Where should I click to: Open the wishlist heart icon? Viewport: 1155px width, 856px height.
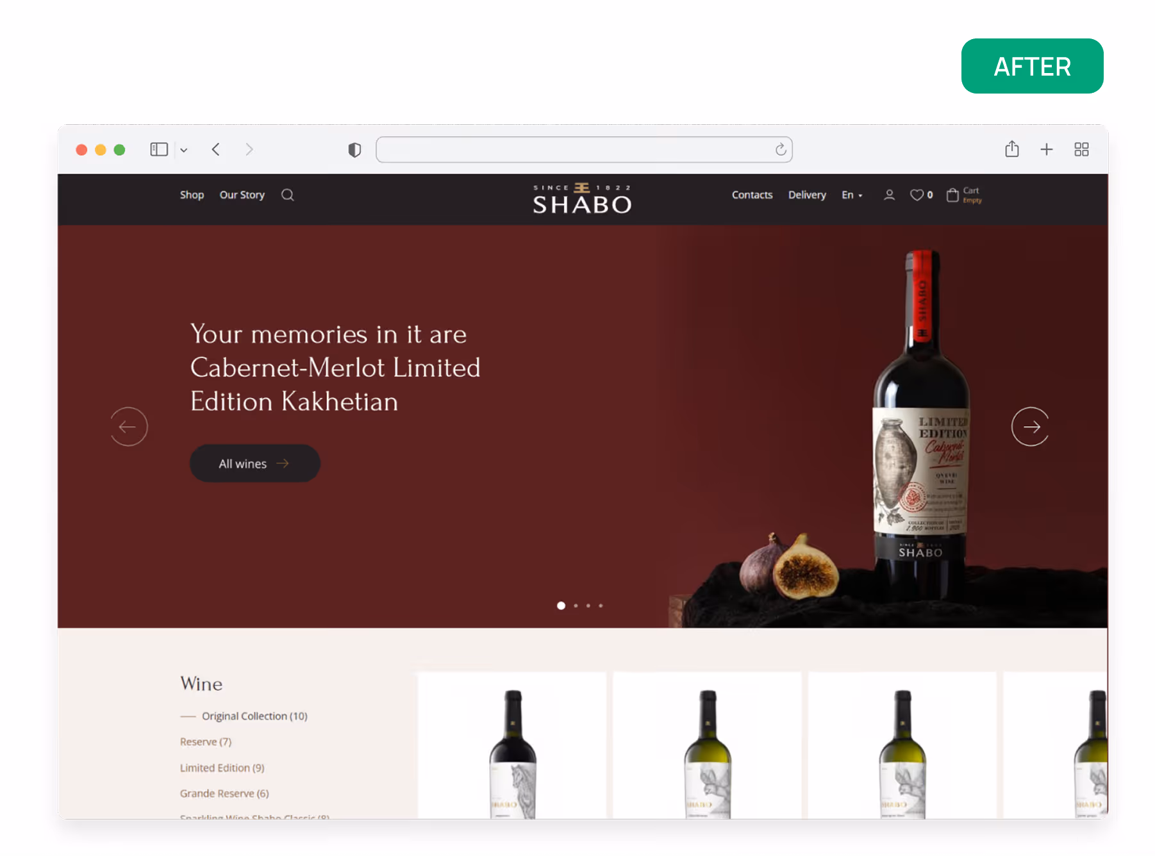click(x=917, y=195)
